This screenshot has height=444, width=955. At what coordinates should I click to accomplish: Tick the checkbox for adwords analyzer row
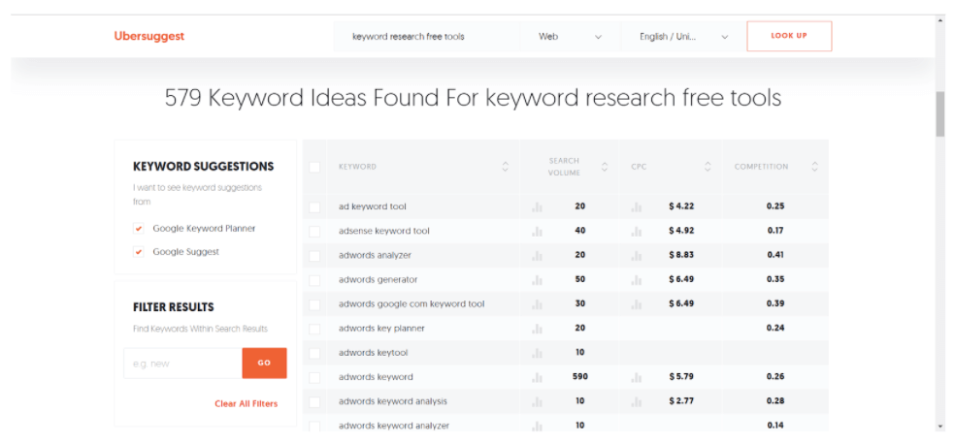click(314, 256)
